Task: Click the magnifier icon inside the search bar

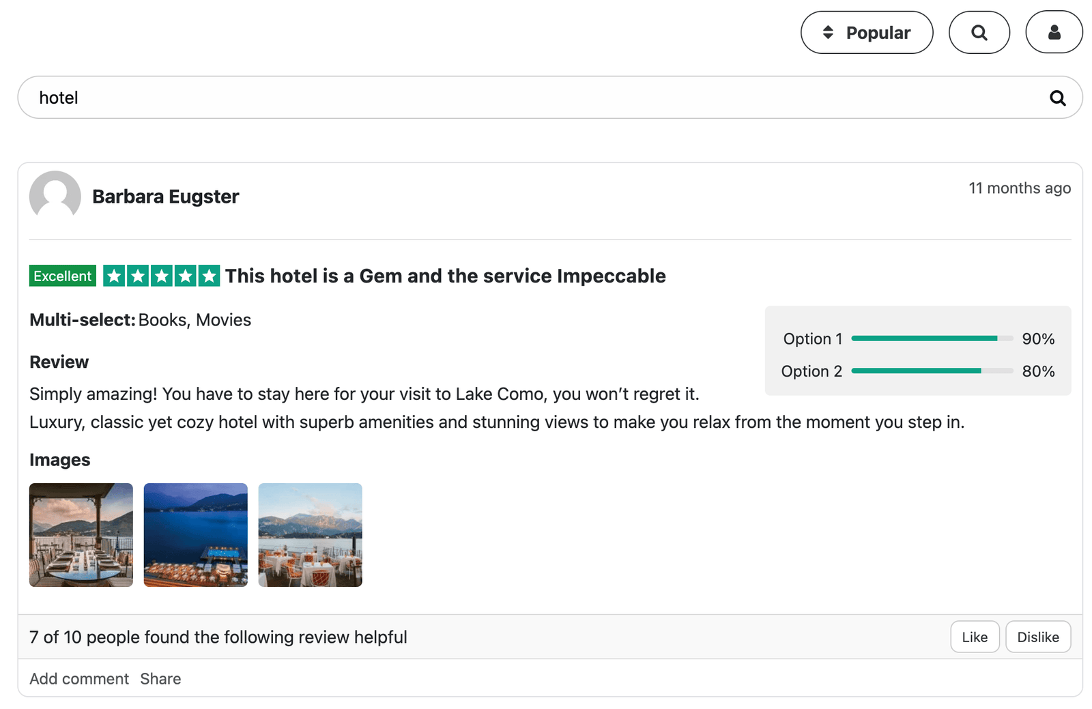Action: pos(1057,98)
